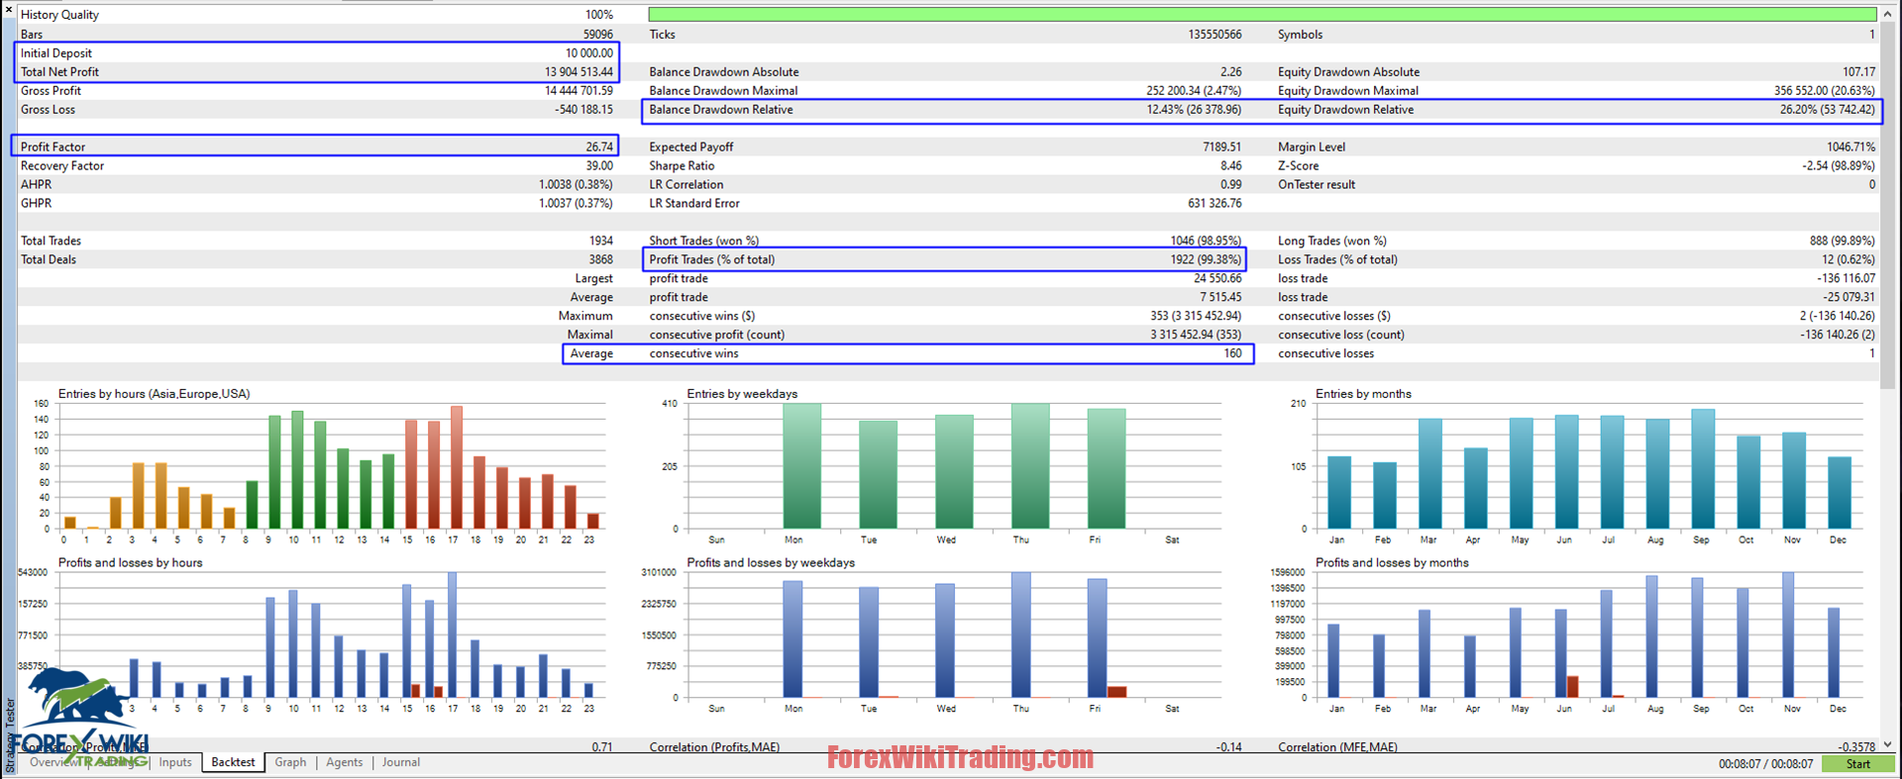Click the vertical scrollbar thumb
Viewport: 1902px width, 779px height.
(1888, 205)
